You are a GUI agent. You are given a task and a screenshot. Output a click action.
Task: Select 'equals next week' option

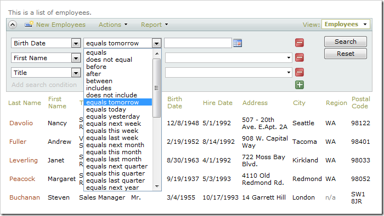point(118,124)
